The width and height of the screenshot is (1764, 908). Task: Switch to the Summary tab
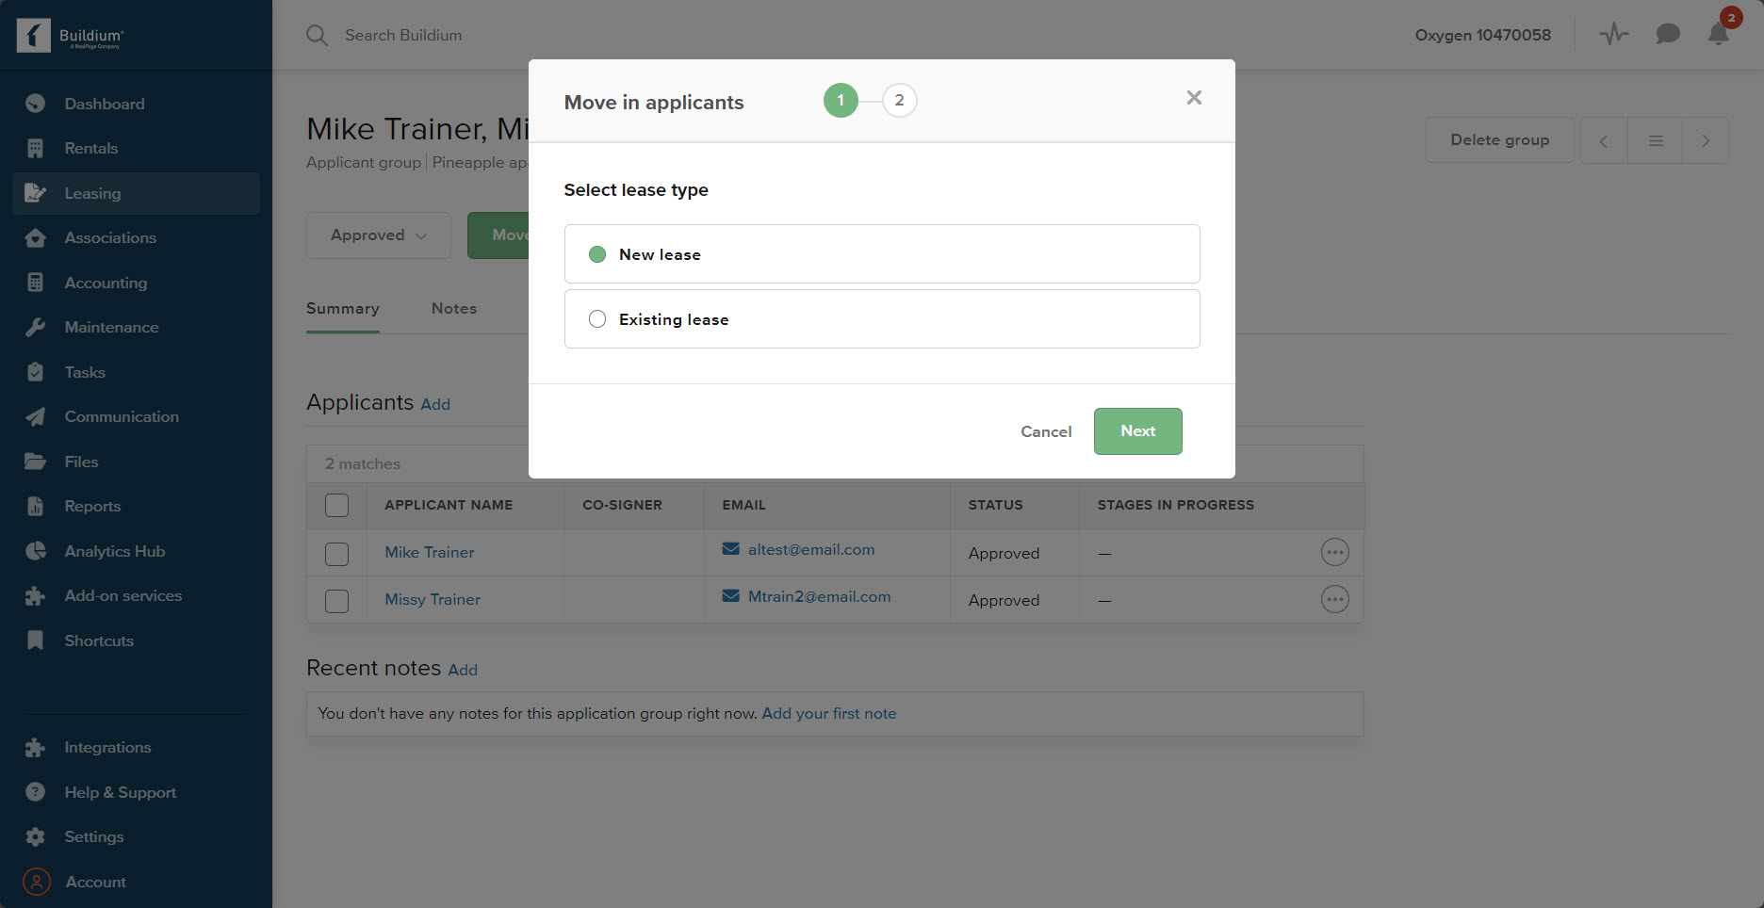tap(343, 308)
